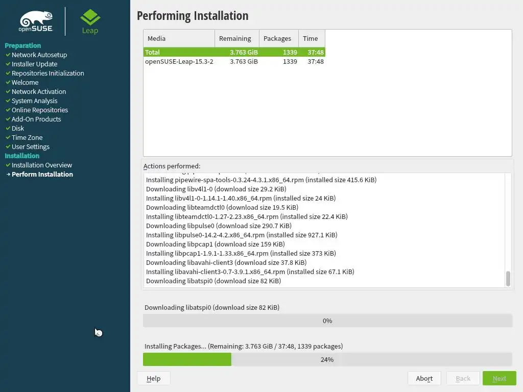Click the green Next button
Image resolution: width=523 pixels, height=392 pixels.
(500, 378)
